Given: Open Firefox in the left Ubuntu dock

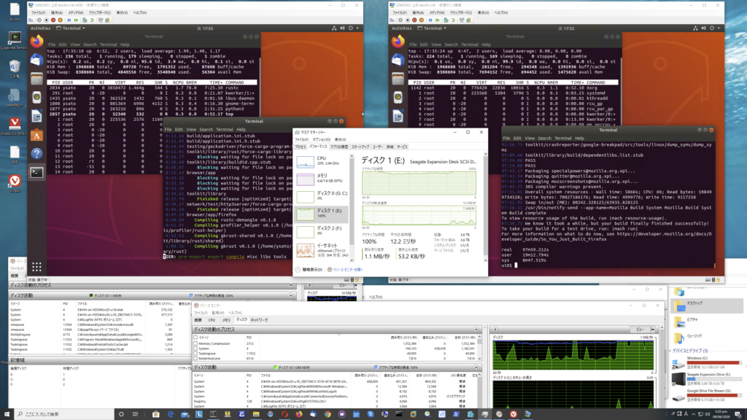Looking at the screenshot, I should click(37, 42).
